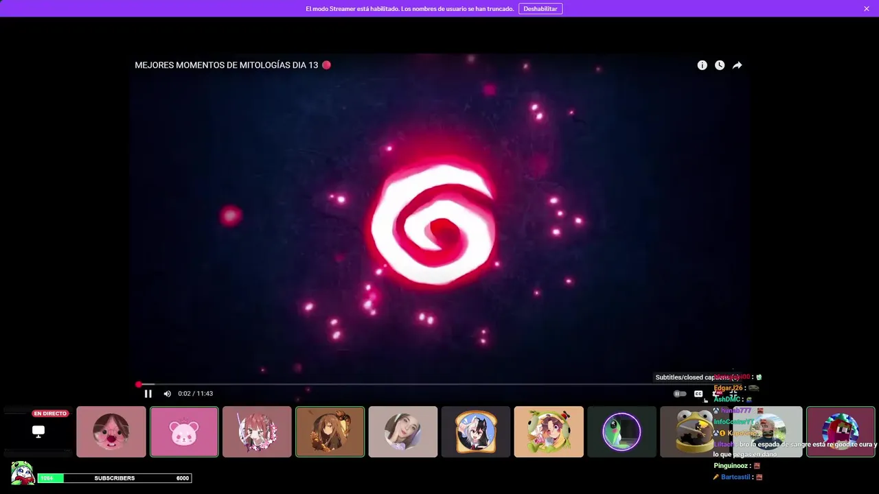Close the Streamer mode banner
This screenshot has height=494, width=879.
point(867,9)
